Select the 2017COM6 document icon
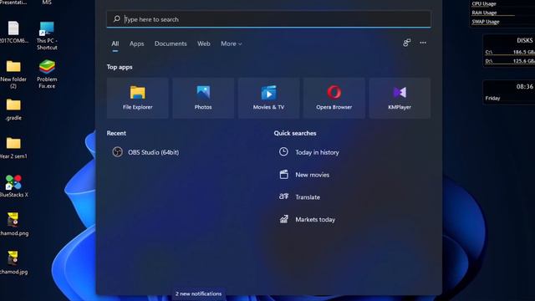The height and width of the screenshot is (301, 535). [x=13, y=32]
